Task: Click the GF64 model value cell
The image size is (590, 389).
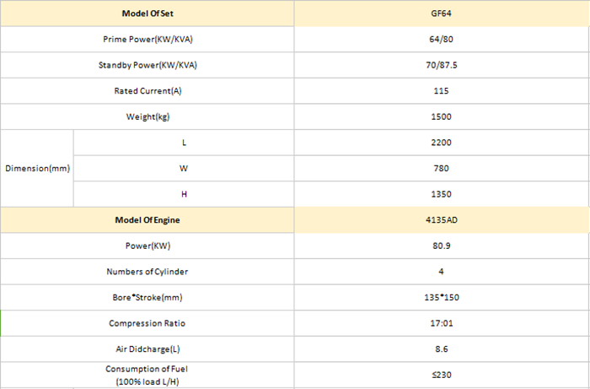Action: pos(442,14)
